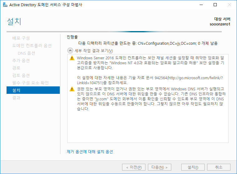Collapse the 세부 작업 결과 보기 chevron
This screenshot has height=174, width=237.
pos(70,51)
